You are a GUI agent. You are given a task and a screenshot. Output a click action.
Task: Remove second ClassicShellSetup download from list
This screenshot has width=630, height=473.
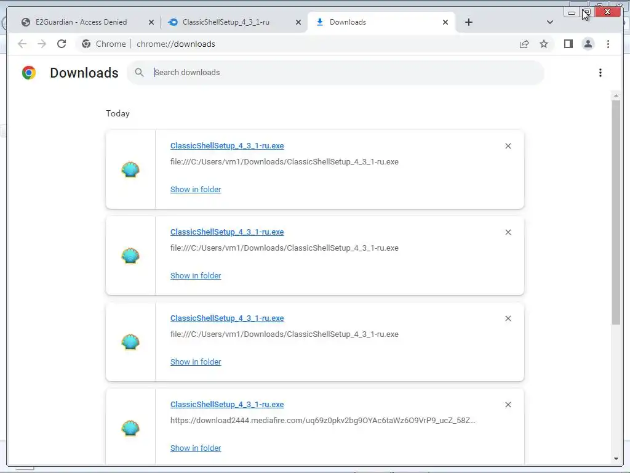508,232
